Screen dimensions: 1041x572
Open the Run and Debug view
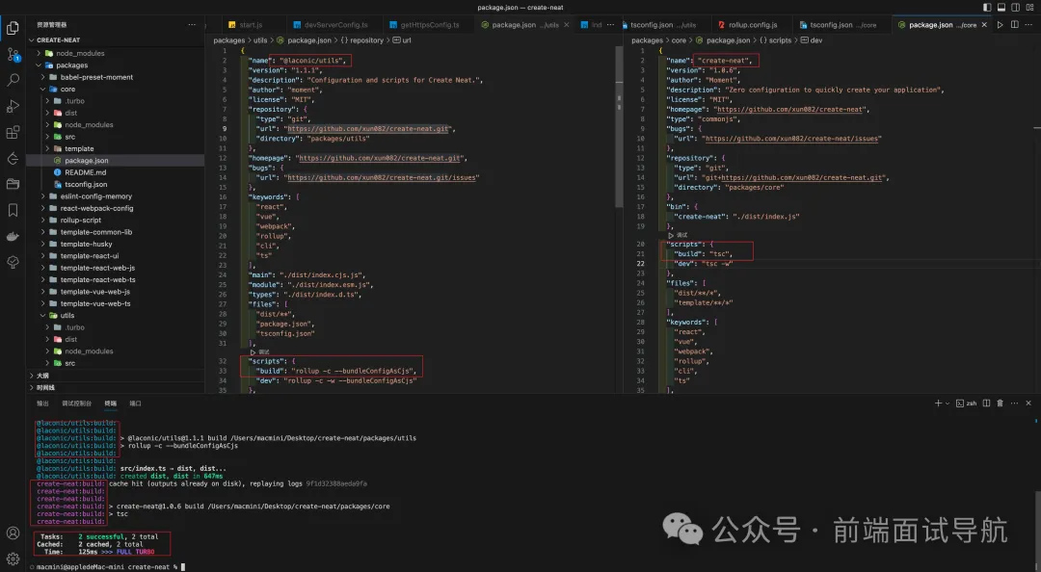pyautogui.click(x=13, y=106)
